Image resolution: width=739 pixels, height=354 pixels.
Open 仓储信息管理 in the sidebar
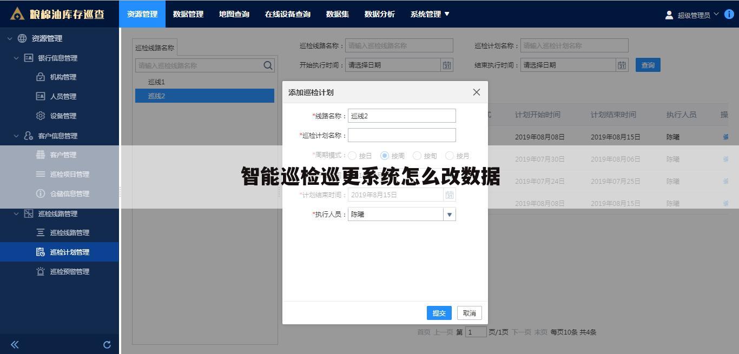pos(70,194)
